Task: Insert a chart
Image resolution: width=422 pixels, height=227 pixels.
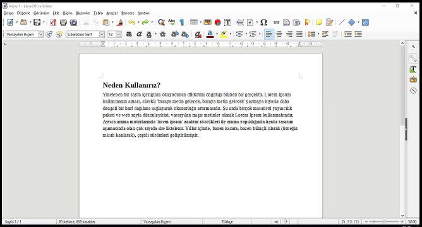Action: click(218, 22)
